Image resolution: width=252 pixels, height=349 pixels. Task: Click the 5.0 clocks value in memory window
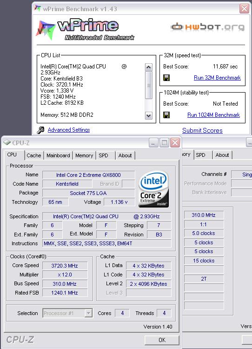point(204,233)
